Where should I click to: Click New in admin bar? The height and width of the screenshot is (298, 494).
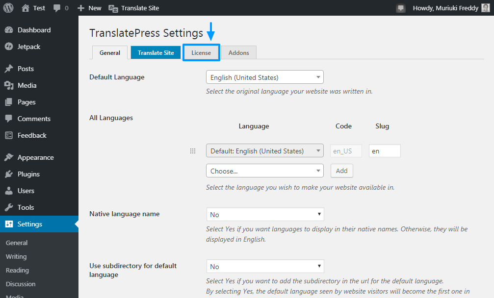95,8
